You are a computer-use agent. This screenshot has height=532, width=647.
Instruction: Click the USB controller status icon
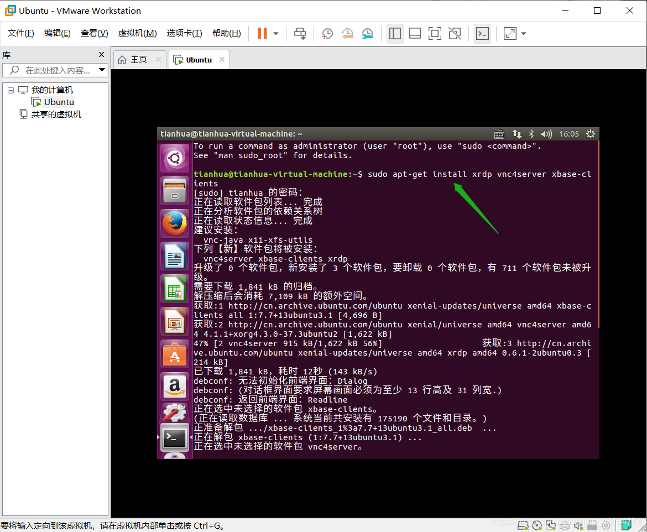[592, 526]
